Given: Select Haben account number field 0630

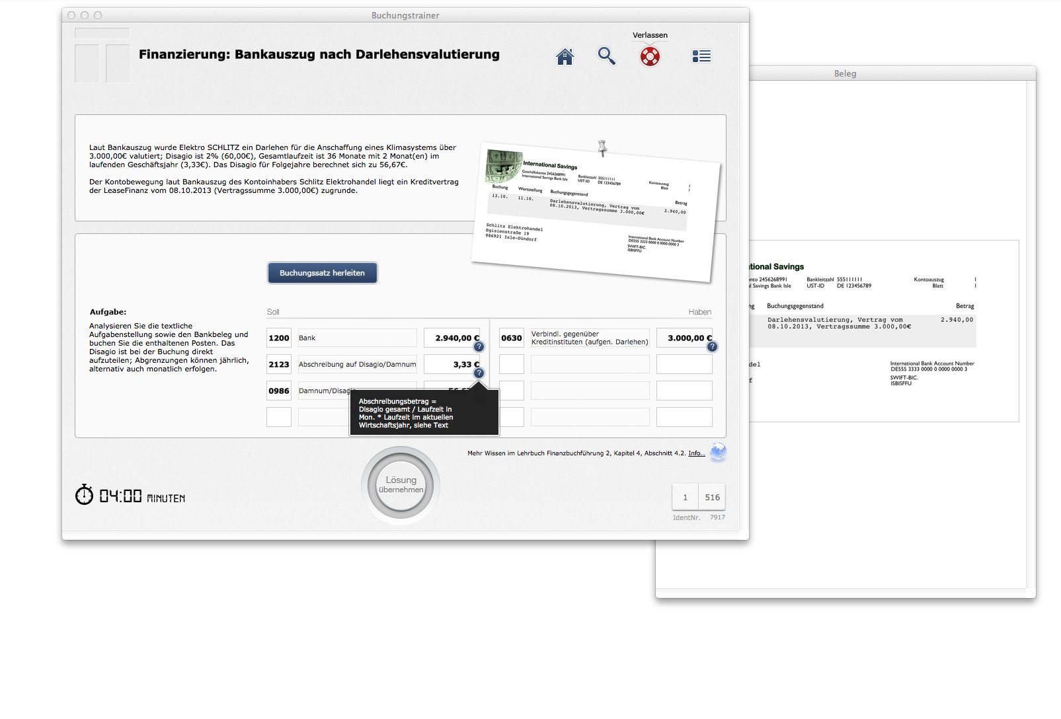Looking at the screenshot, I should click(x=512, y=338).
